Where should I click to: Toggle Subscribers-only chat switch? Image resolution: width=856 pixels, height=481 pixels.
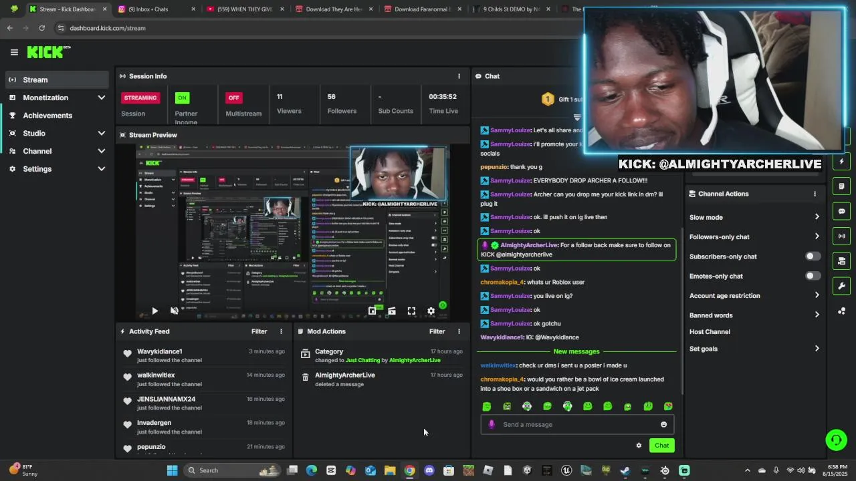point(813,257)
